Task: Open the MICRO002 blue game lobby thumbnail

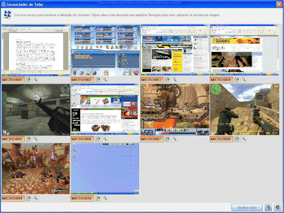Action: tap(105, 50)
